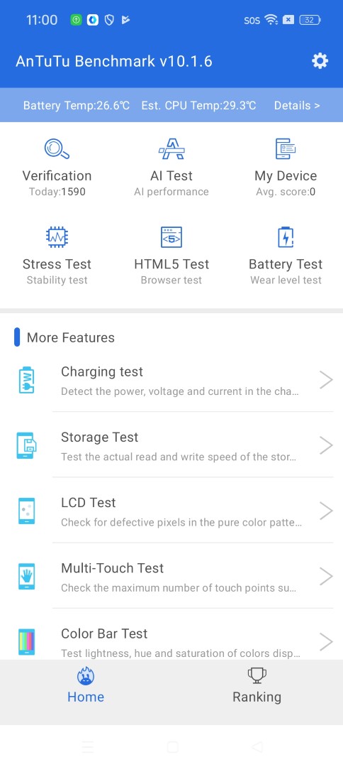Tap the Charging test battery icon
The image size is (343, 767).
(26, 380)
